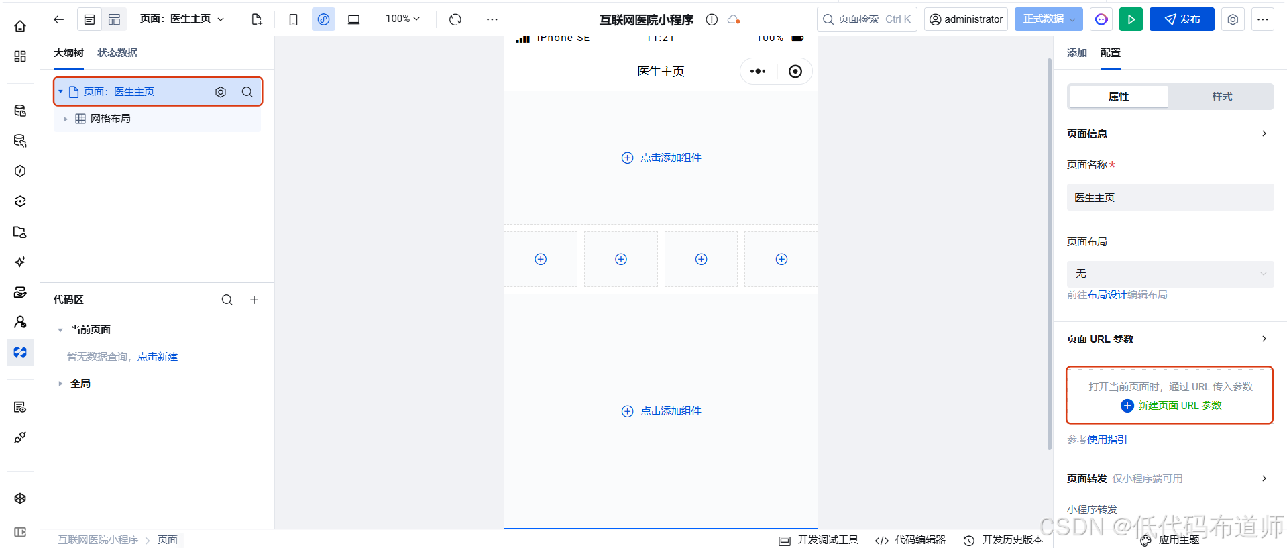Open the toolbar more options ellipsis

pyautogui.click(x=492, y=19)
